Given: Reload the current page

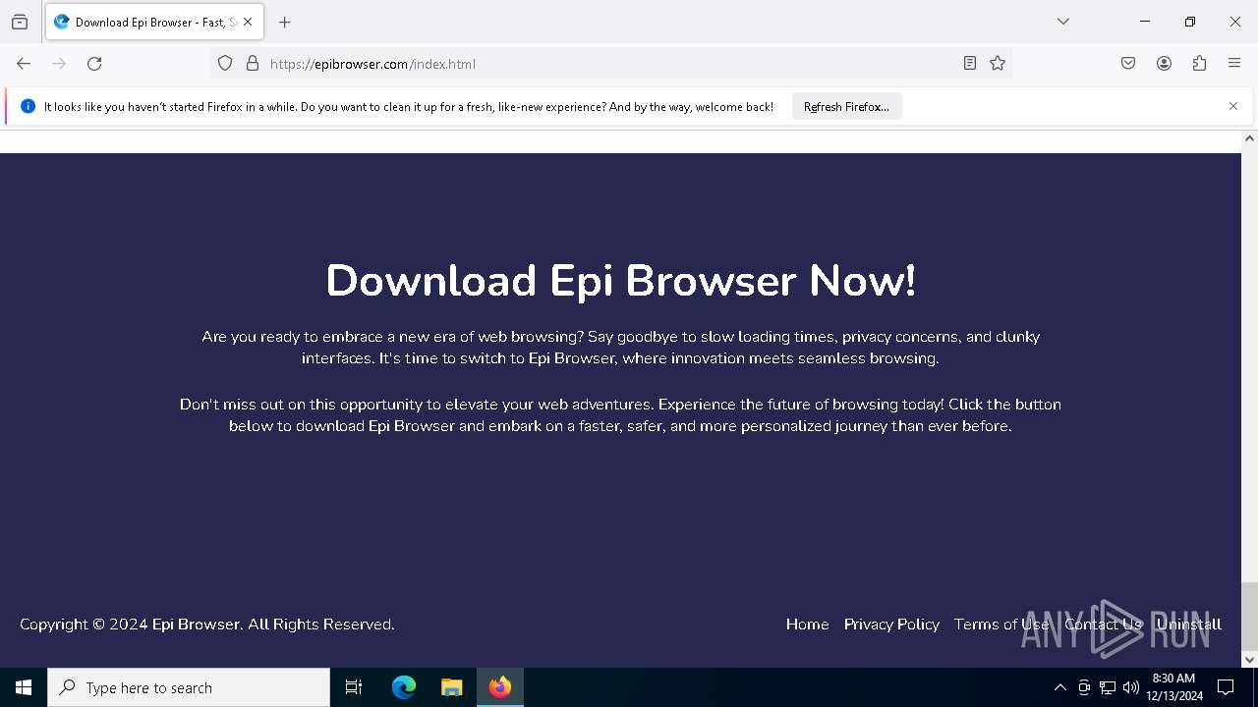Looking at the screenshot, I should click(x=94, y=64).
